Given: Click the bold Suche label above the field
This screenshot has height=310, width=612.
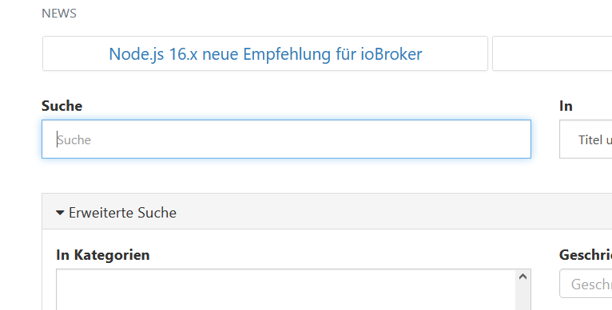Looking at the screenshot, I should tap(62, 106).
